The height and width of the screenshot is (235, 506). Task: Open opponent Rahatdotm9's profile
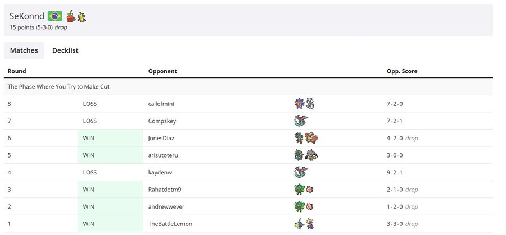pos(165,190)
